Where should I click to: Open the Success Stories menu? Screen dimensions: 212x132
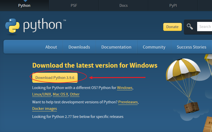(191, 47)
